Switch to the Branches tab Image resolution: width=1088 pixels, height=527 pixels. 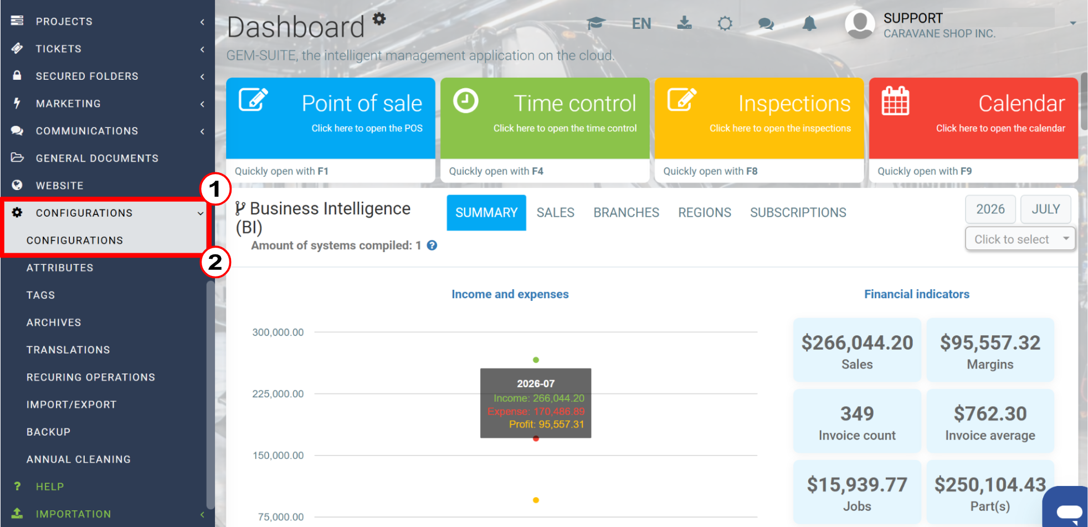tap(627, 212)
